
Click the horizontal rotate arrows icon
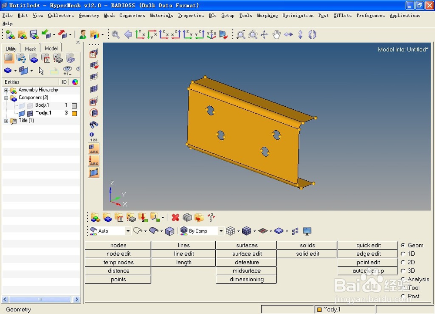[x=288, y=34]
